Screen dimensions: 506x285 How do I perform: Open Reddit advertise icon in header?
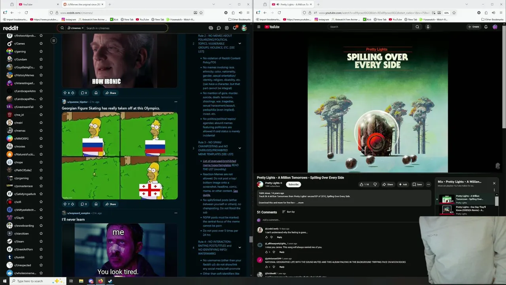211,28
